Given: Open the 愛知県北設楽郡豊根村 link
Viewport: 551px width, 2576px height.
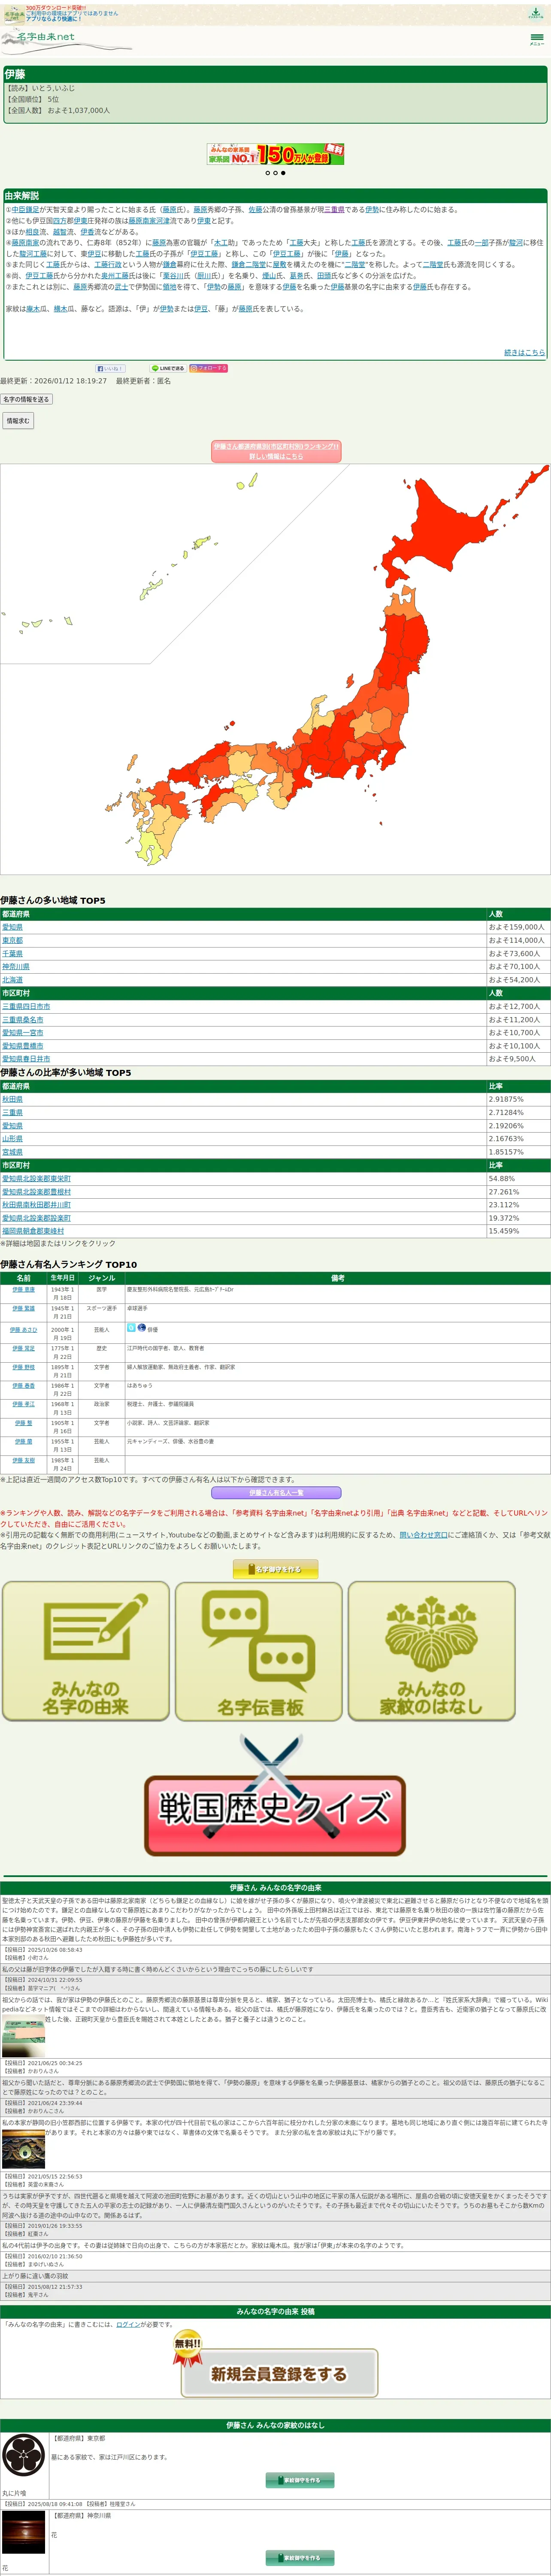Looking at the screenshot, I should tap(36, 1191).
